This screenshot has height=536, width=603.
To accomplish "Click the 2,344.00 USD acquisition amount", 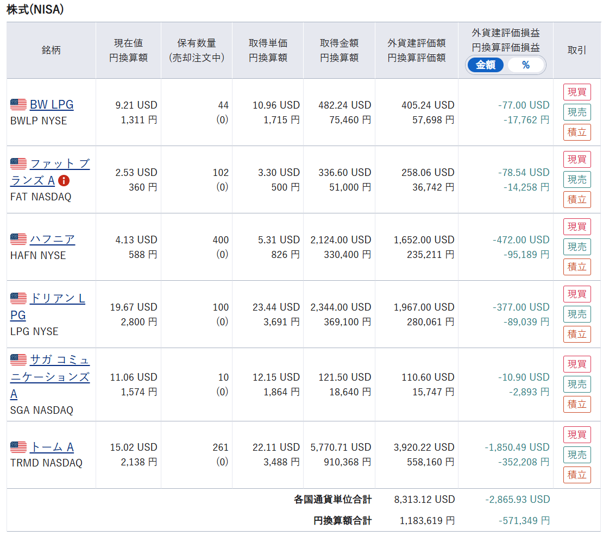I will (x=341, y=307).
